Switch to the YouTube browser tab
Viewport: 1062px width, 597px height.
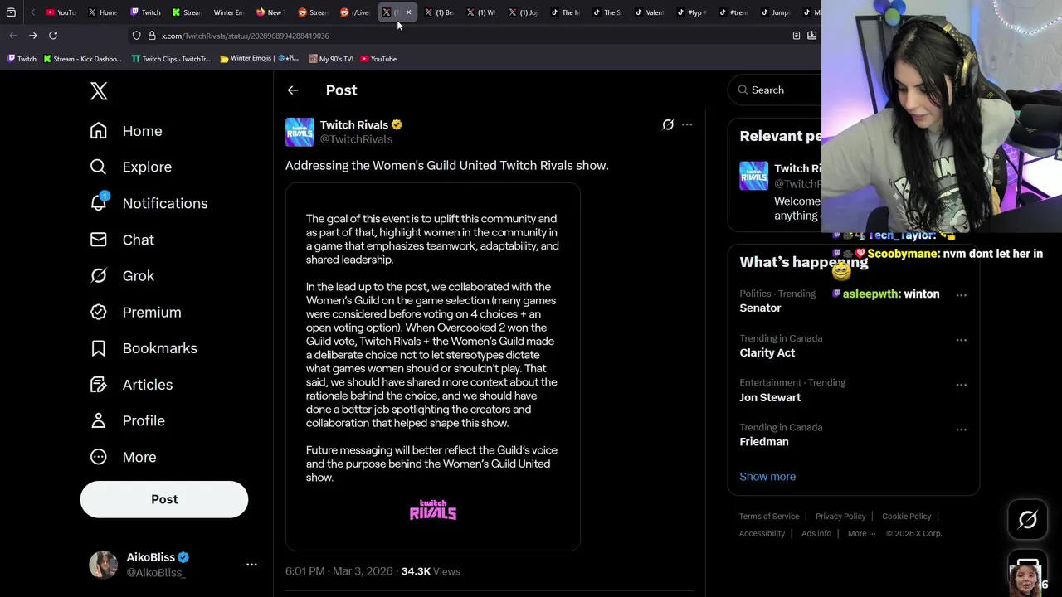61,12
